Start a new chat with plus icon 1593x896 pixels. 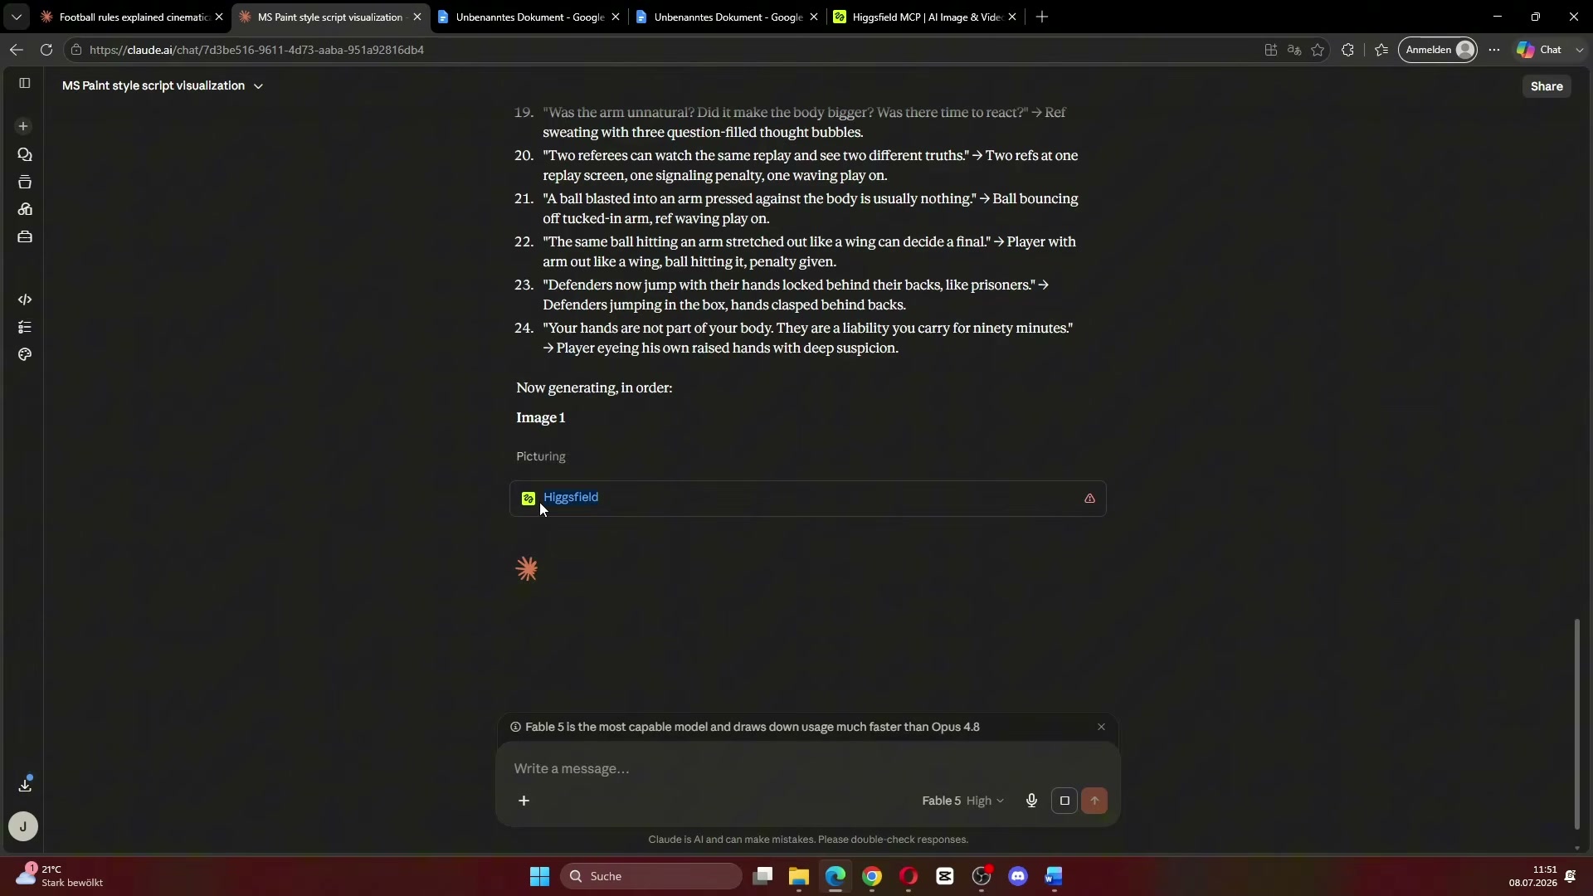23,126
